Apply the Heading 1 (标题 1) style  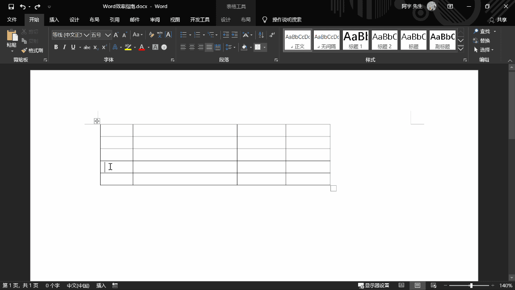point(355,40)
